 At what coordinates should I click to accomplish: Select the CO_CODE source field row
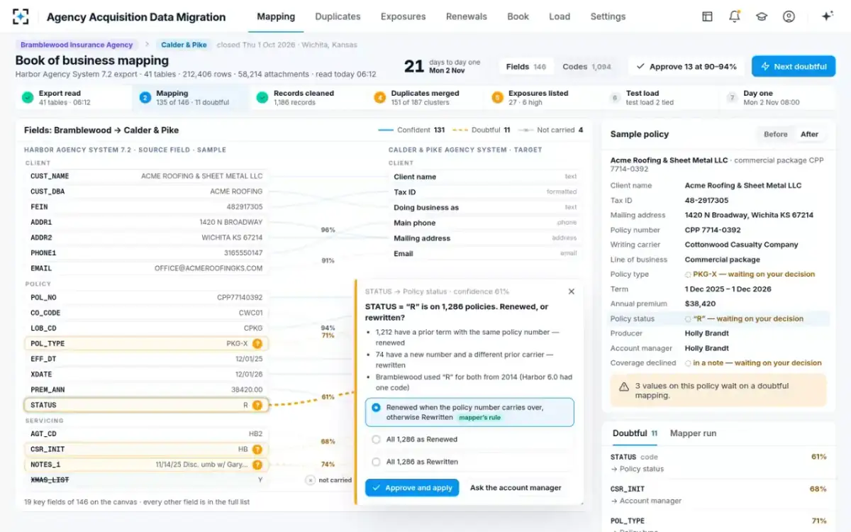(146, 313)
